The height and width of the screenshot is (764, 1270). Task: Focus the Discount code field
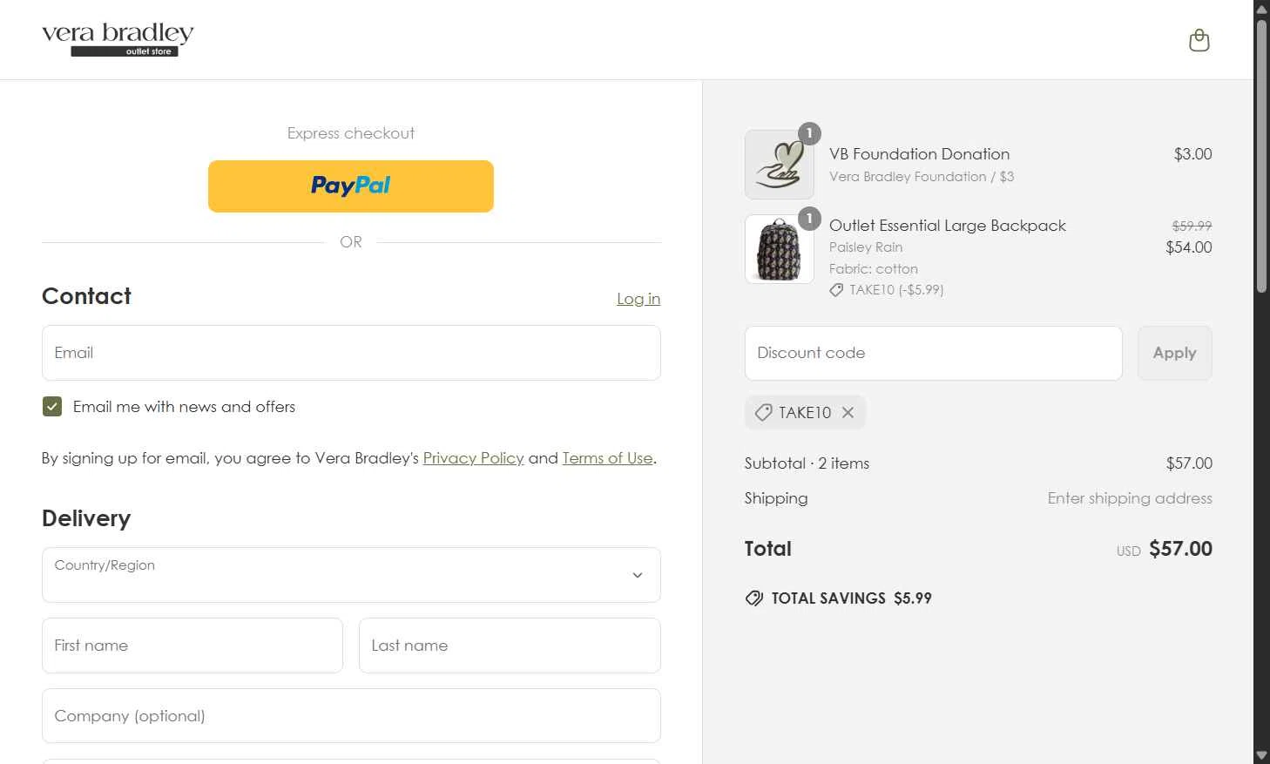[933, 353]
